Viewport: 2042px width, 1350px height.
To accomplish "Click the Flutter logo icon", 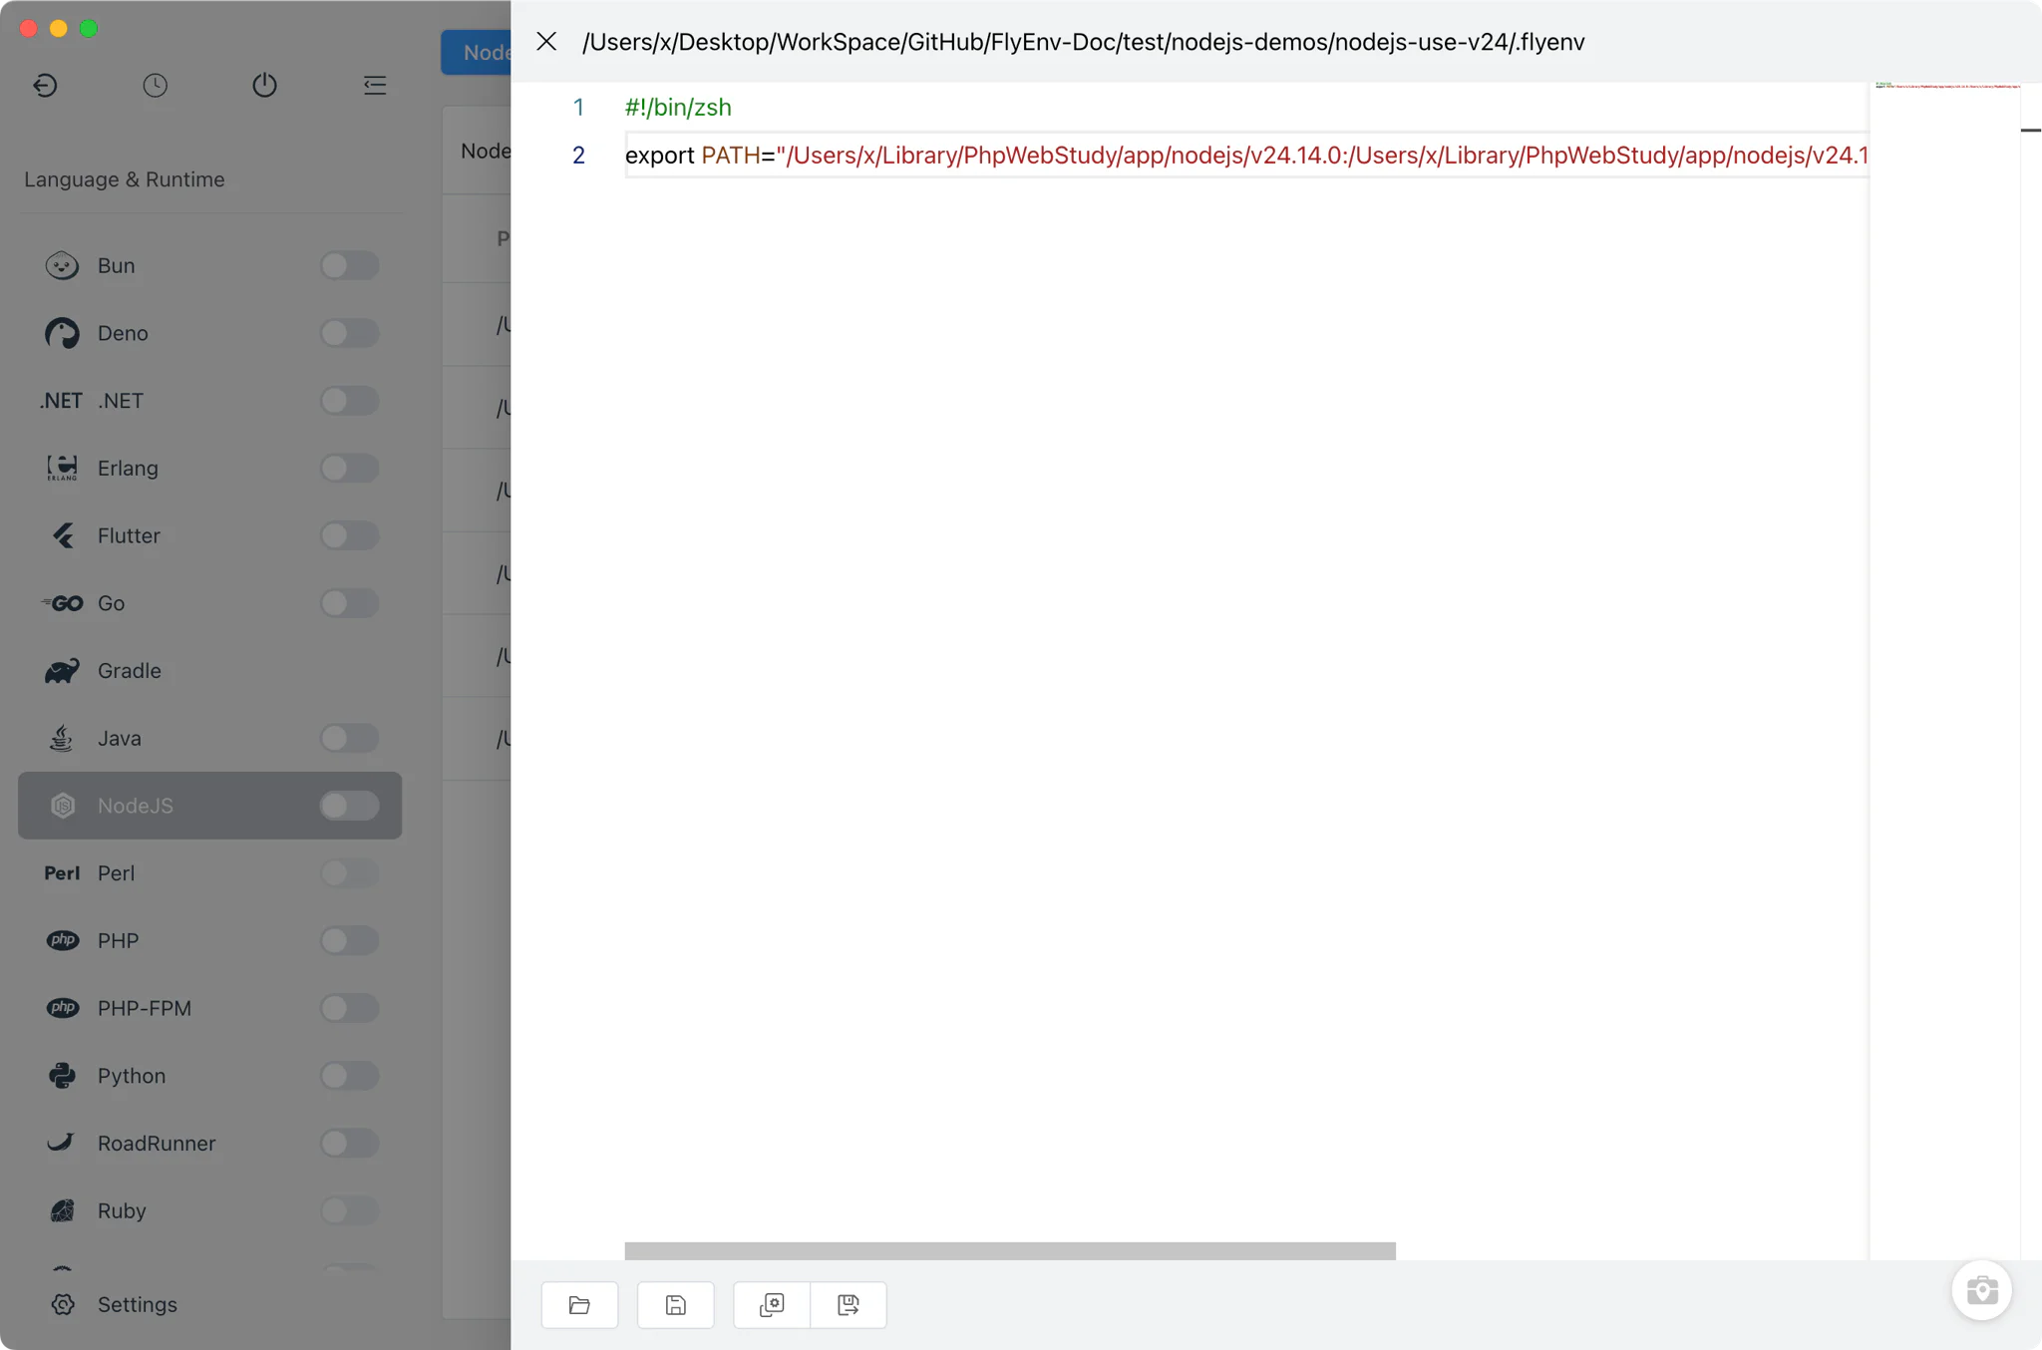I will (x=62, y=535).
